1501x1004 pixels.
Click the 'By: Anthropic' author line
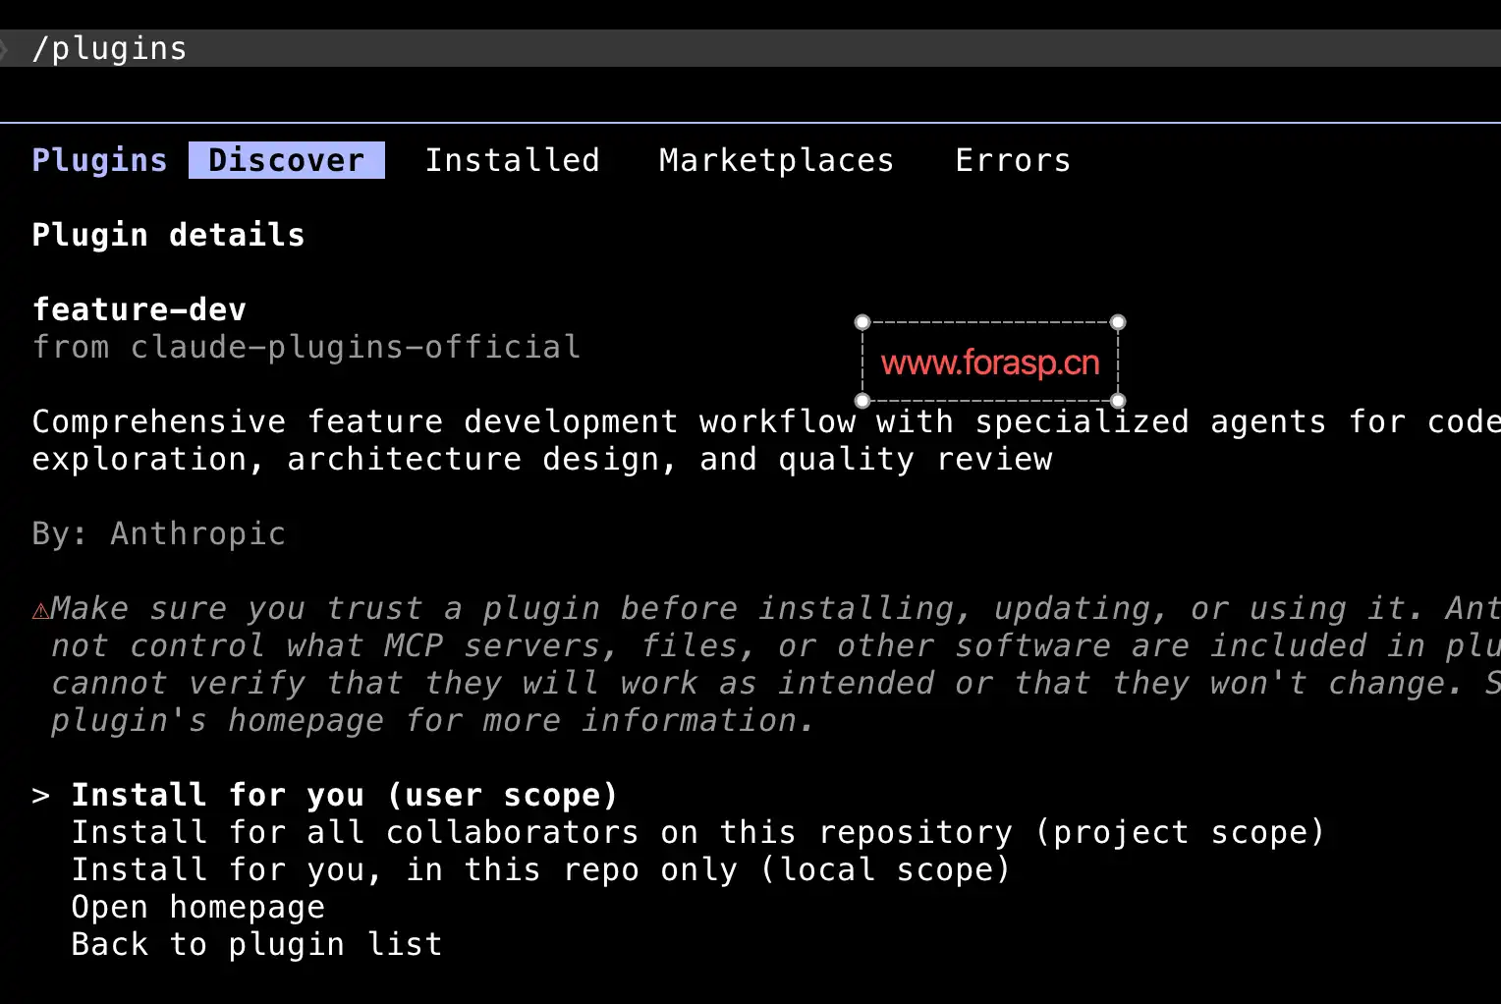[159, 533]
